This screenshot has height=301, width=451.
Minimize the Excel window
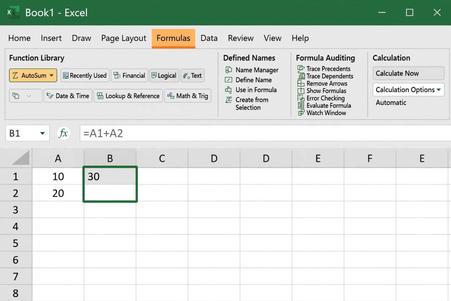coord(382,12)
